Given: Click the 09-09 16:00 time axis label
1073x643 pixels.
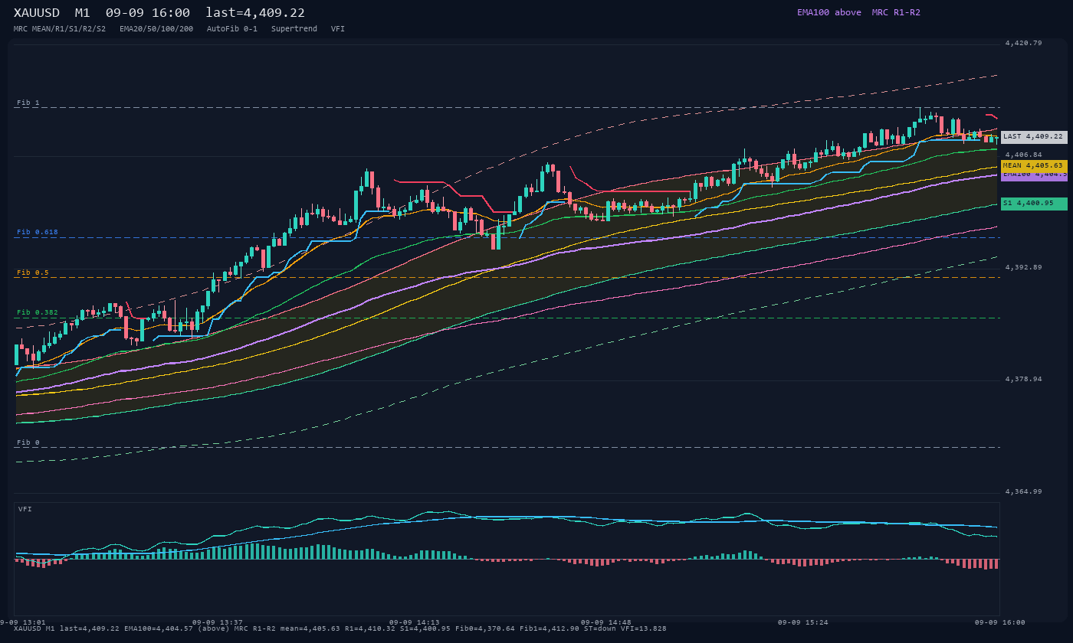Looking at the screenshot, I should point(1000,622).
